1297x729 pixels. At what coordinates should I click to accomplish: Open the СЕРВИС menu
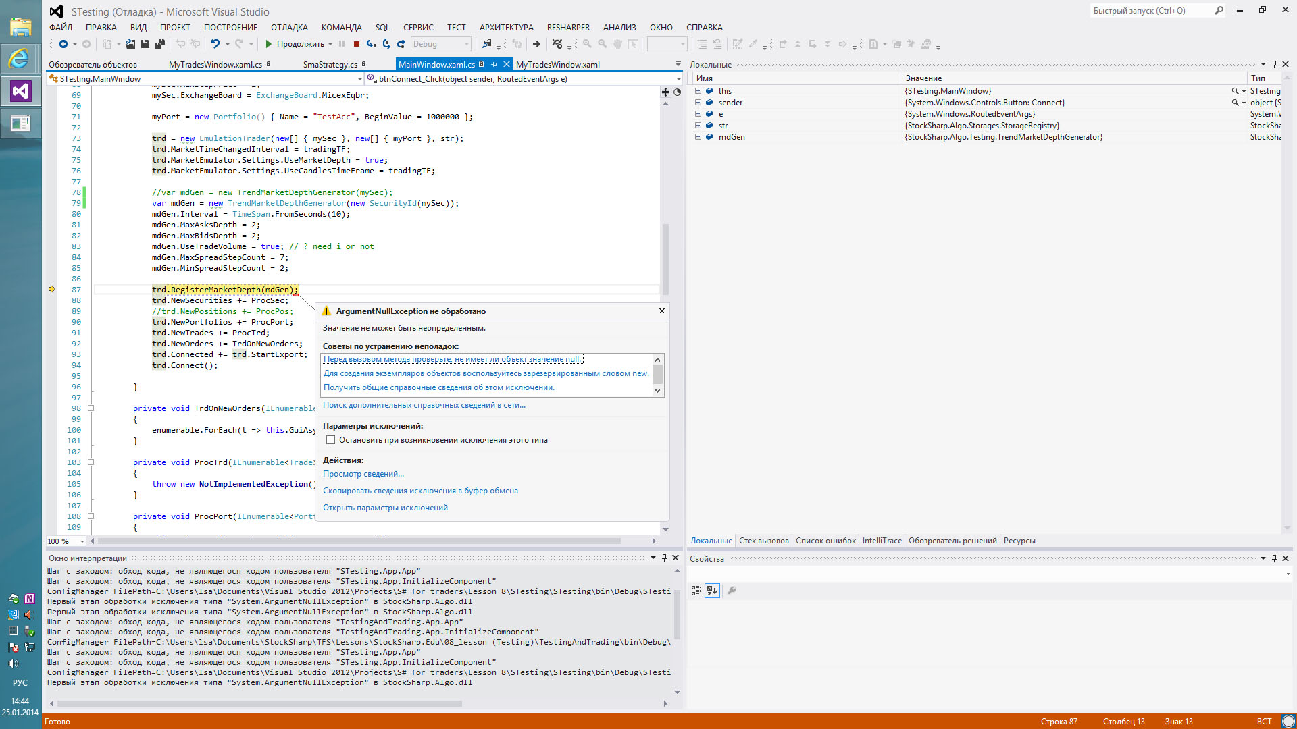point(418,28)
